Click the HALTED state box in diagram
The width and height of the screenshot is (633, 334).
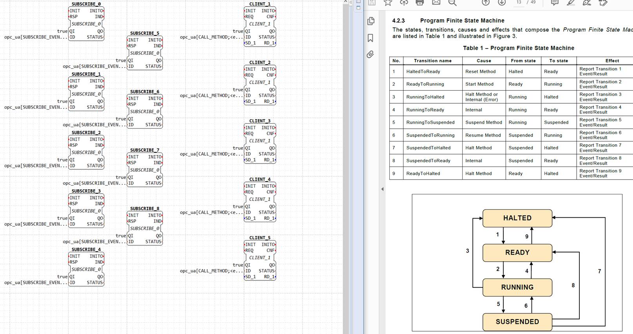point(517,218)
